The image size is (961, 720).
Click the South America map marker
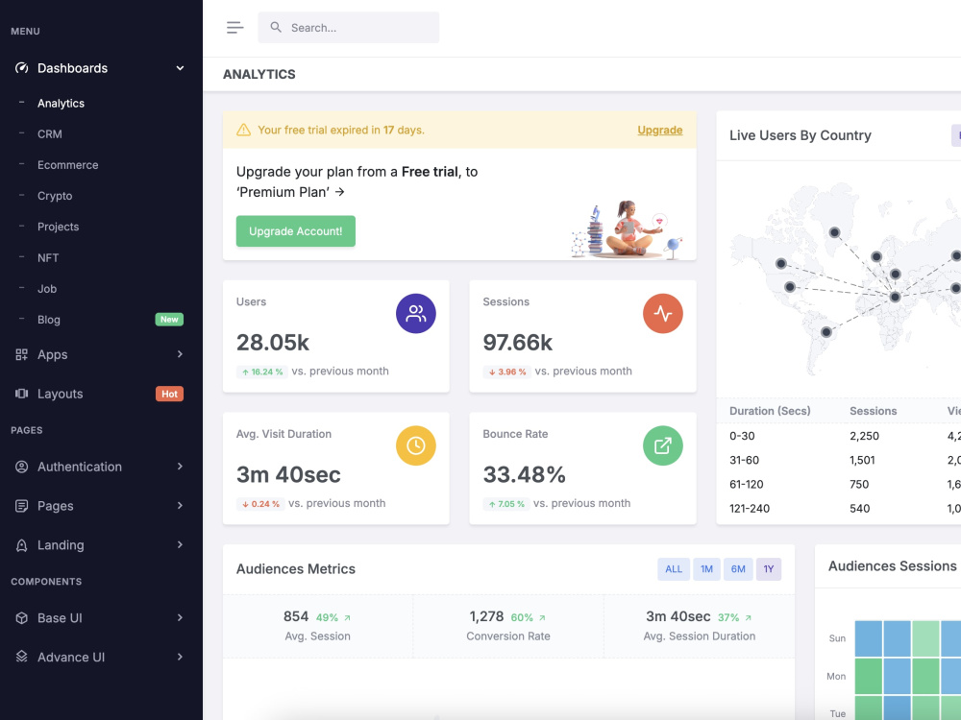(x=826, y=332)
